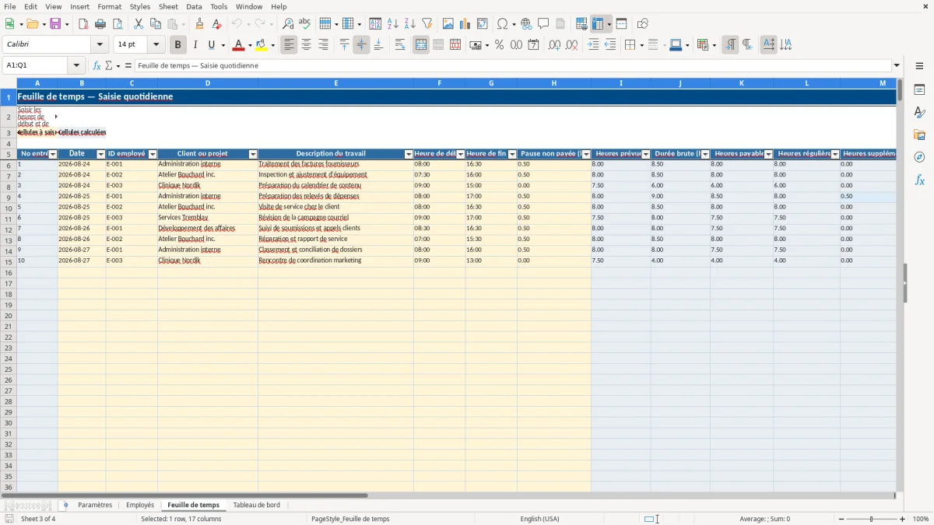Sort descending Z to A
This screenshot has width=934, height=525.
click(410, 24)
